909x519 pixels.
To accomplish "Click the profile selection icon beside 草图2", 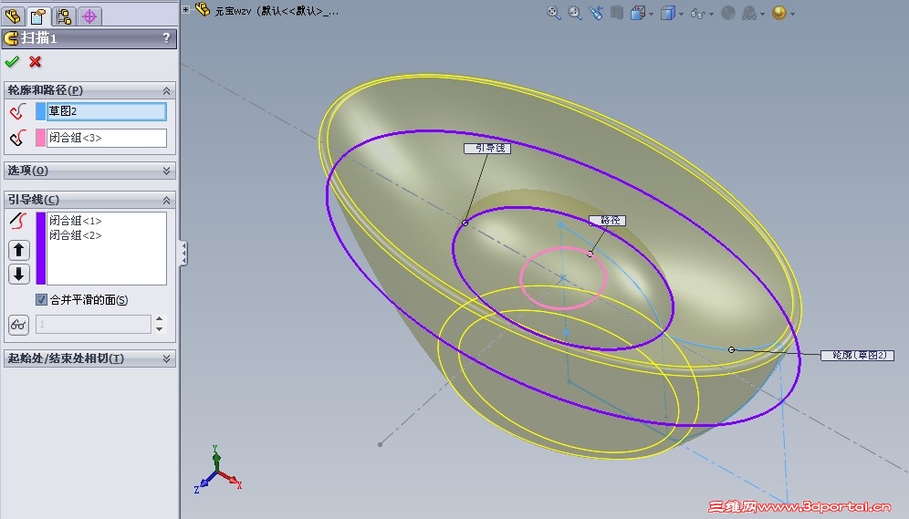I will [18, 111].
